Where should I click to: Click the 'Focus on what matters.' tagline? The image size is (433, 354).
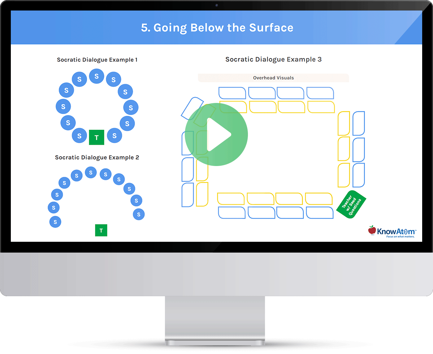point(400,237)
